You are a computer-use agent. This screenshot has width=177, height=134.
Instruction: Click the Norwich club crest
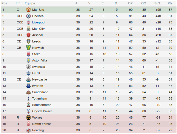[x=28, y=48]
